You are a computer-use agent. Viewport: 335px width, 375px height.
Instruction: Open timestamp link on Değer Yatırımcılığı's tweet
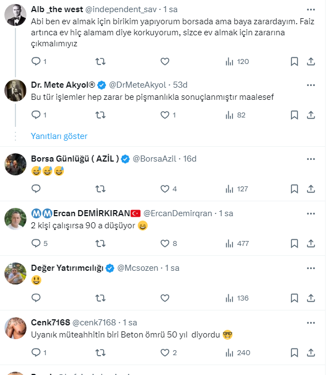172,268
